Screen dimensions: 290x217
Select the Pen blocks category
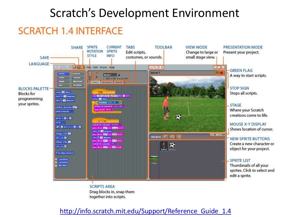click(x=63, y=85)
